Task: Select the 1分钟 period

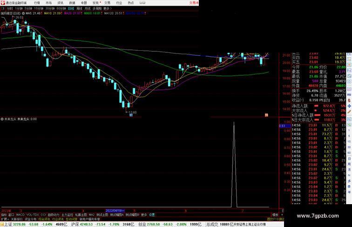Action: [19, 8]
